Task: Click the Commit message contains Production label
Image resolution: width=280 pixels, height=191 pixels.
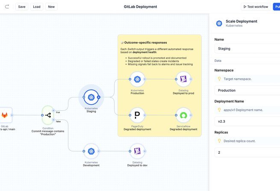Action: coord(48,132)
